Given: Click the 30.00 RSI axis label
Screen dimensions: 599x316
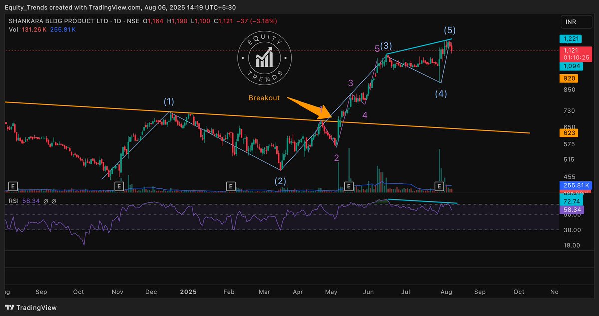Looking at the screenshot, I should 572,230.
